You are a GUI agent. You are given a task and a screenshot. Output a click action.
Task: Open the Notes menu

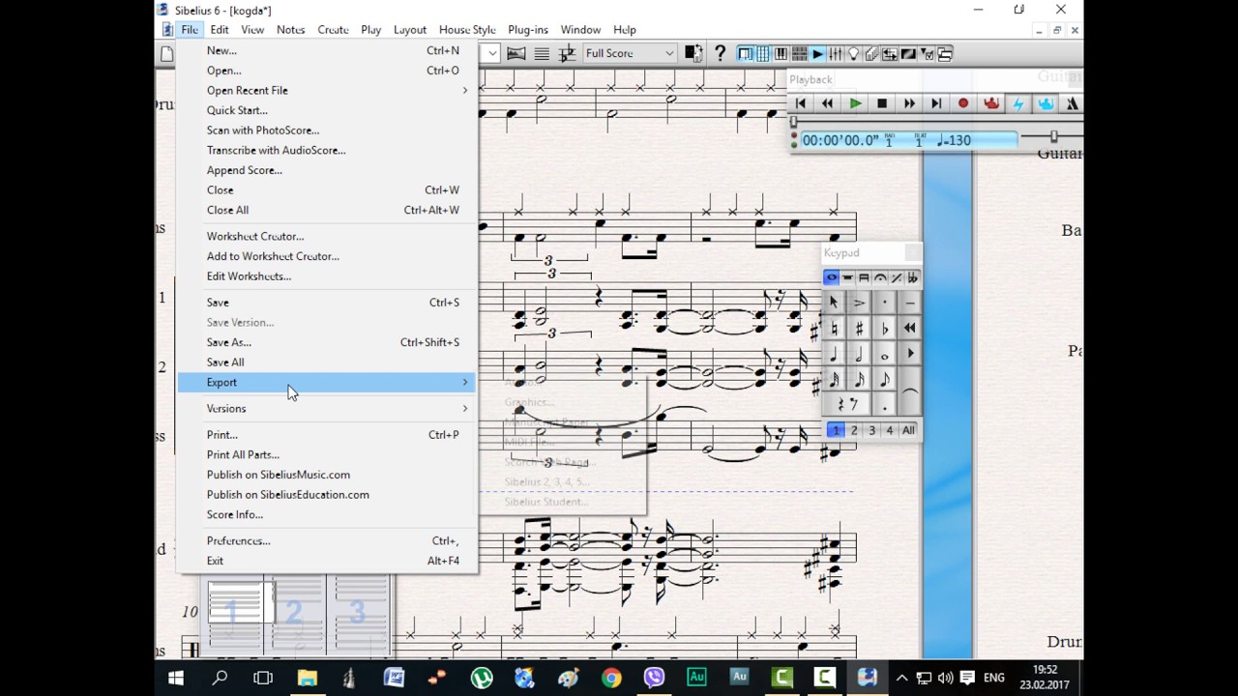pos(290,30)
